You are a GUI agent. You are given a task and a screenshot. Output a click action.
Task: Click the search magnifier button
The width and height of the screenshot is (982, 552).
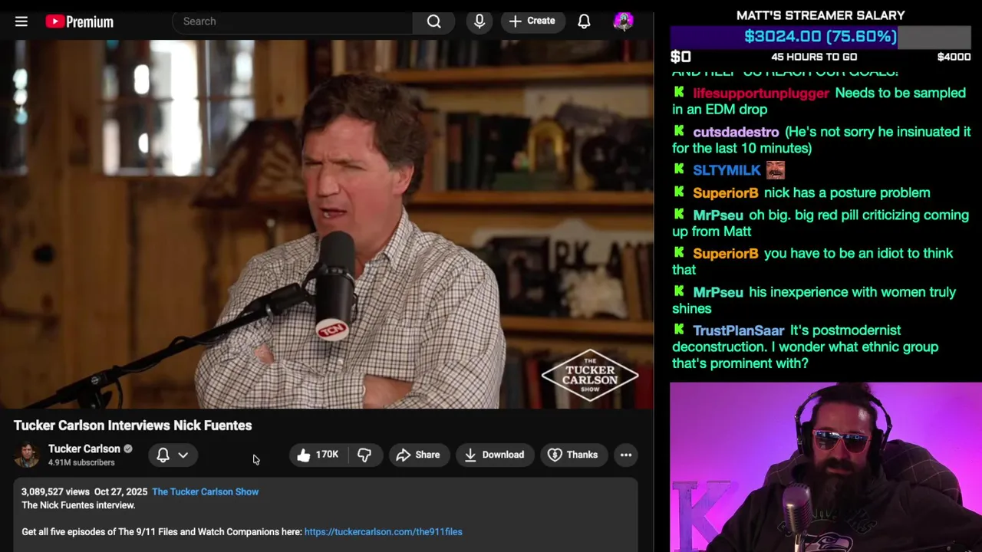(x=434, y=21)
